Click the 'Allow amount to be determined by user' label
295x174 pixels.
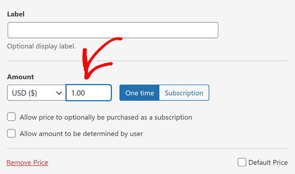pyautogui.click(x=81, y=134)
